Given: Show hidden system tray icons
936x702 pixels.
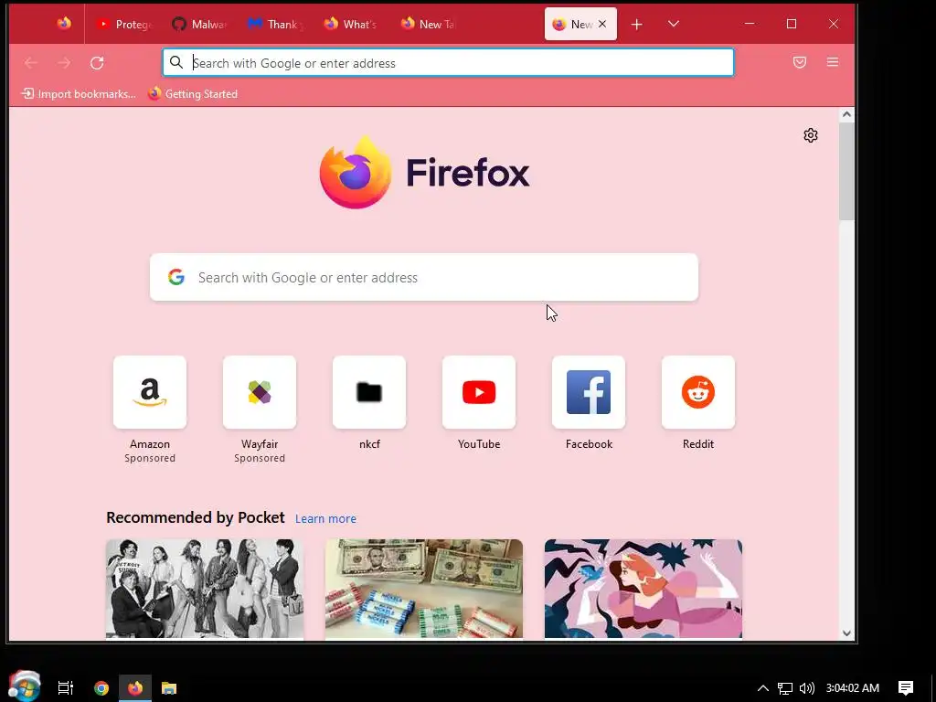Looking at the screenshot, I should 763,688.
